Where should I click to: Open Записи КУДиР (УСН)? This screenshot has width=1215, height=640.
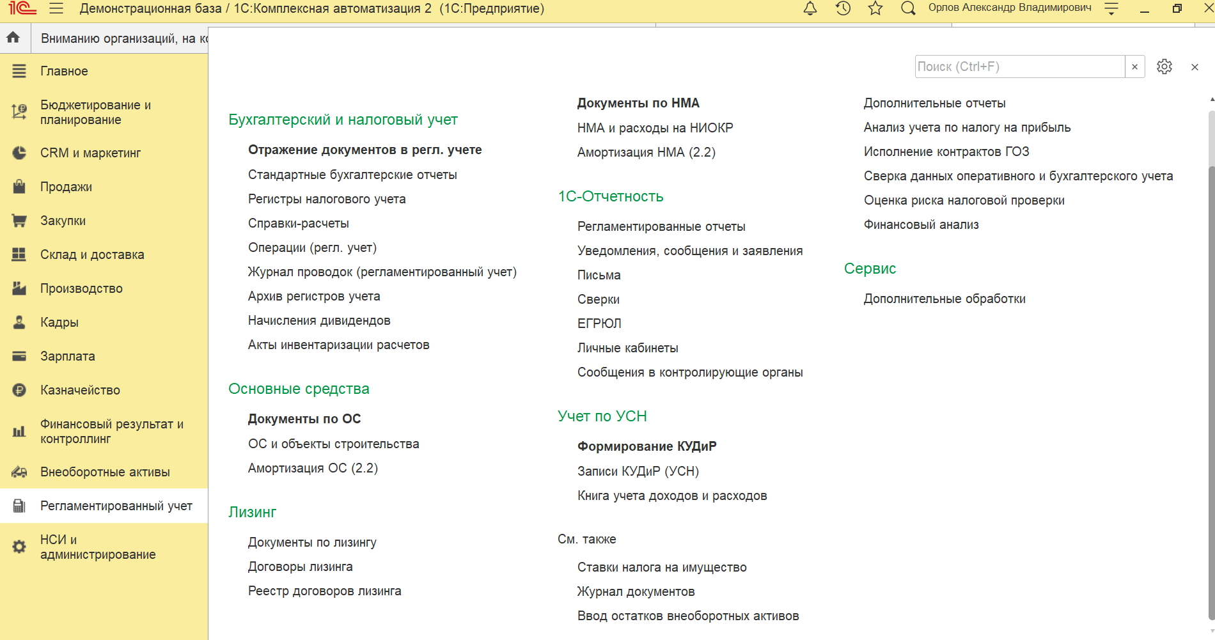coord(638,471)
